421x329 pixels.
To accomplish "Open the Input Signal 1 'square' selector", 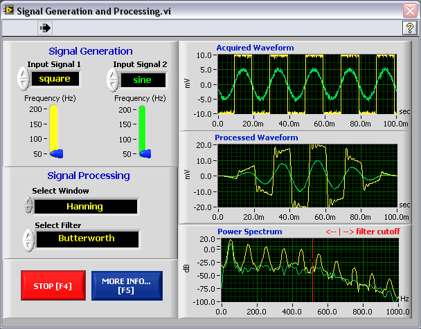I will point(55,79).
